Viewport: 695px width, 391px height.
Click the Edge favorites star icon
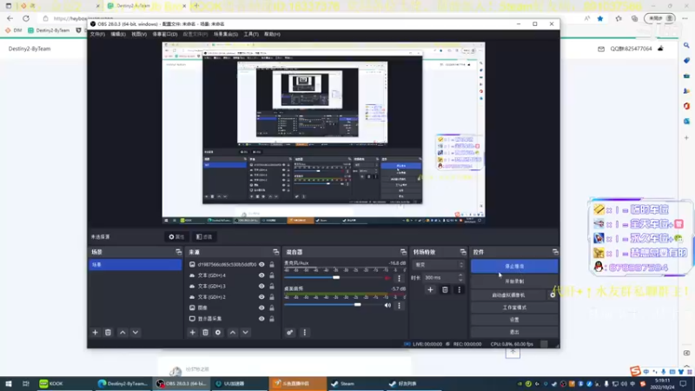tap(600, 18)
